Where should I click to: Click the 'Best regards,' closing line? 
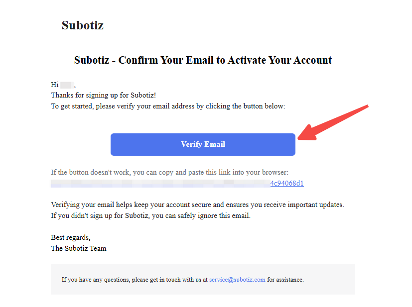pos(71,237)
